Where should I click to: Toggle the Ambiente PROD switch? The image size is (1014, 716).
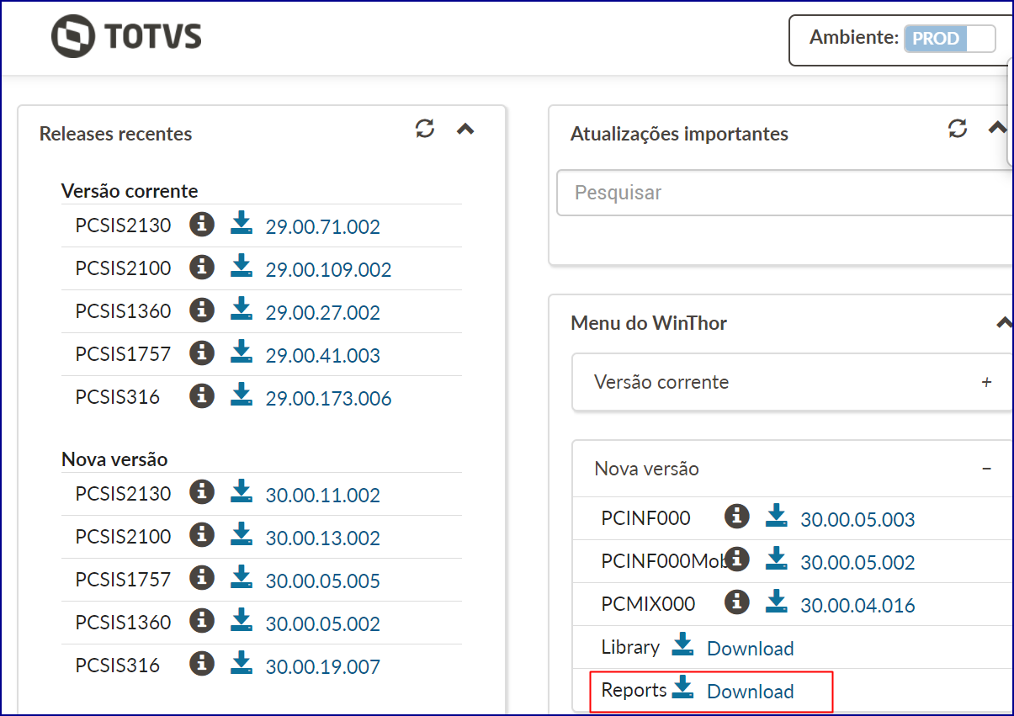pos(949,39)
